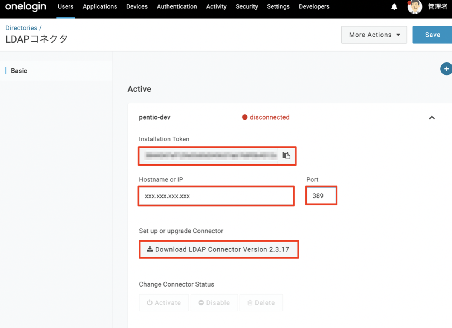Click the user avatar picture
The image size is (452, 328).
[x=415, y=7]
